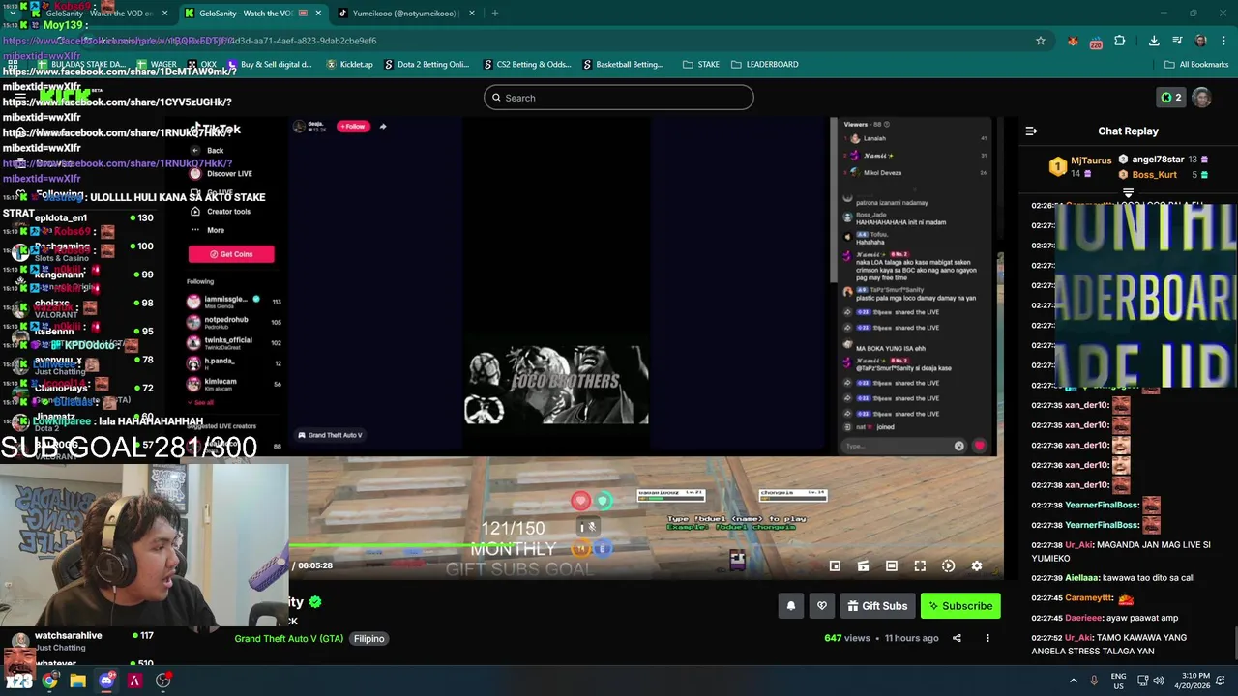This screenshot has height=696, width=1238.
Task: Open Chrome extensions puzzle menu
Action: (1119, 41)
